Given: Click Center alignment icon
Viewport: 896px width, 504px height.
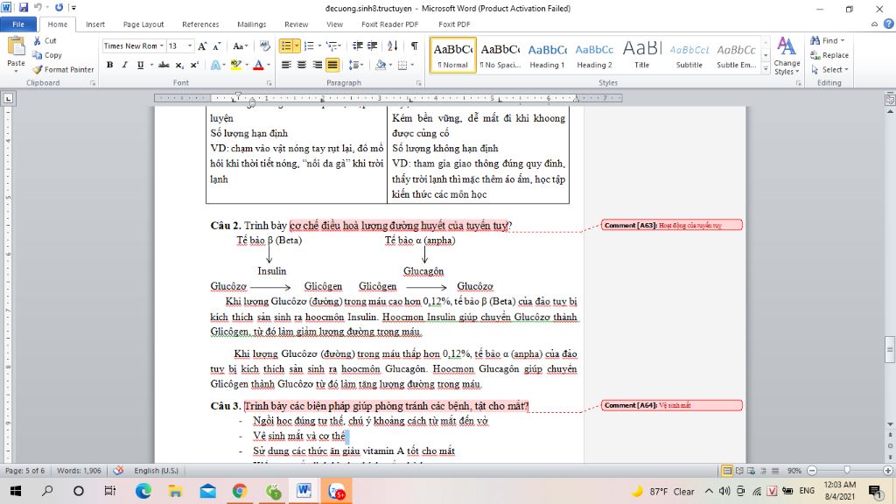Looking at the screenshot, I should pos(302,65).
